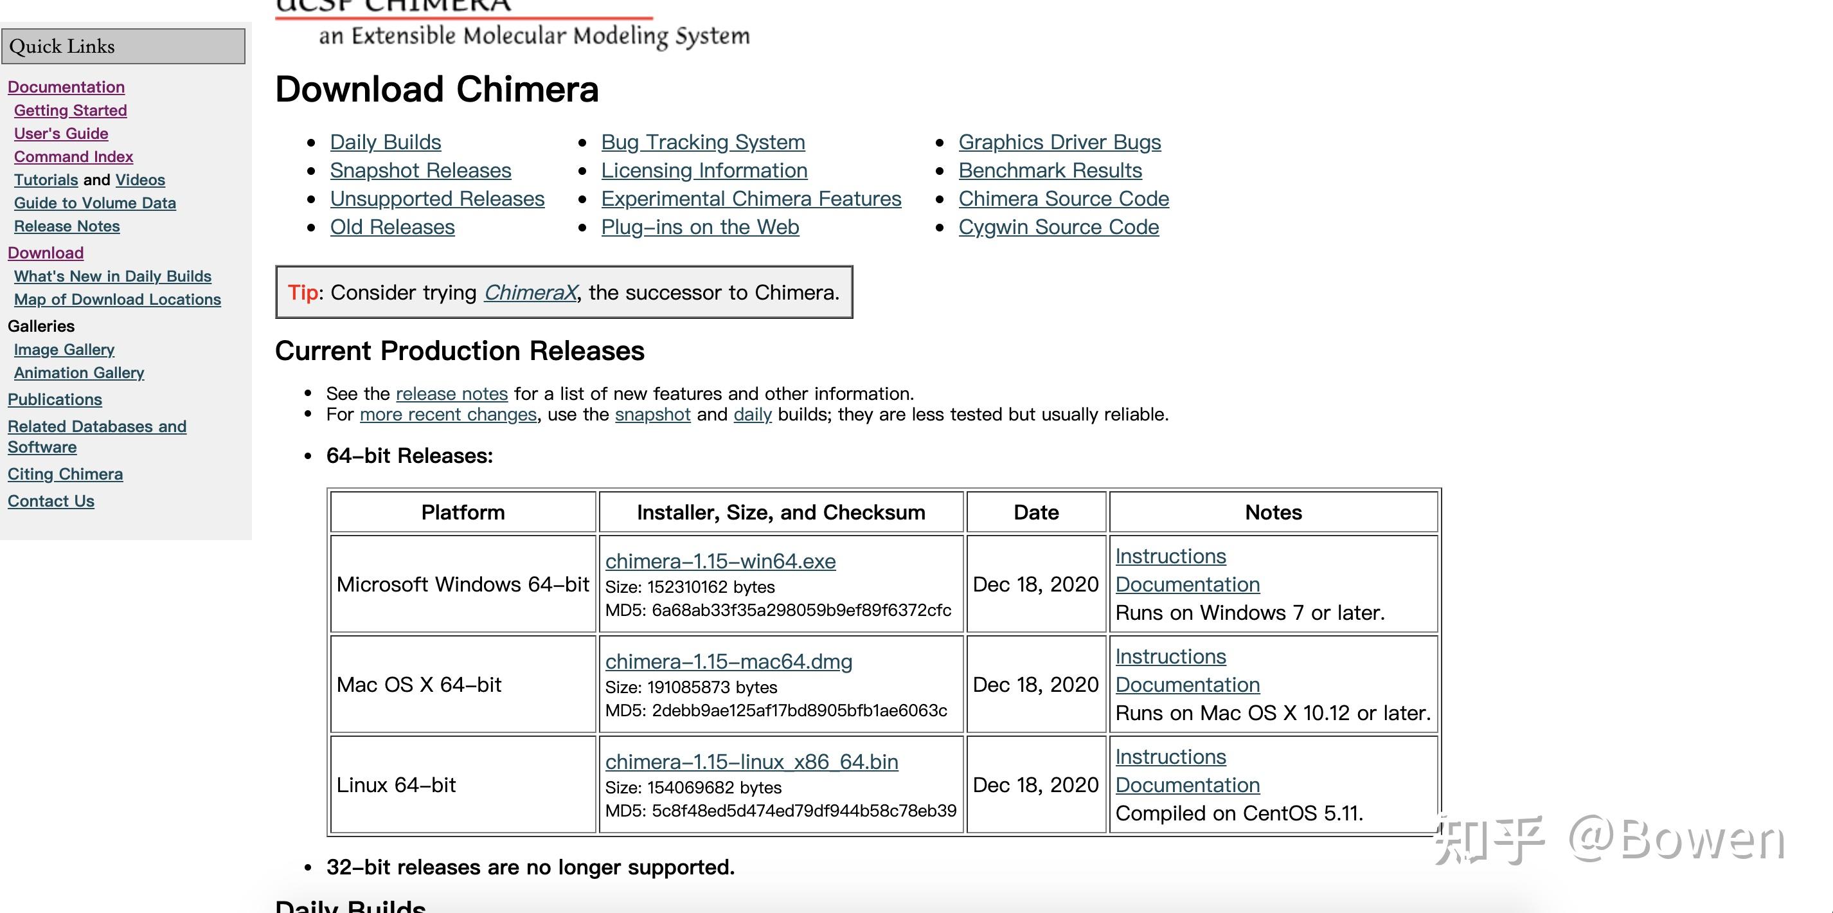Open the Map of Download Locations
This screenshot has width=1833, height=913.
118,299
